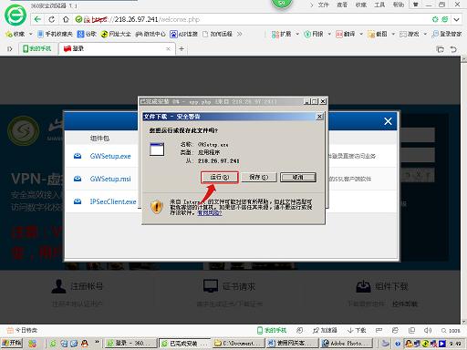
Task: Open the download manager in the status bar
Action: coord(357,330)
